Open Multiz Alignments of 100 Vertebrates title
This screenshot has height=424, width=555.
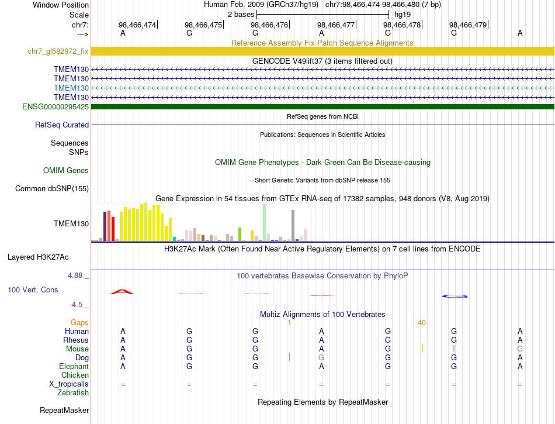(x=322, y=314)
